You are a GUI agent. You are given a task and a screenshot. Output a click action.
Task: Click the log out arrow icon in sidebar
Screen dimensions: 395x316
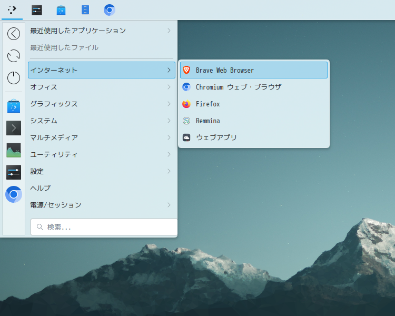[14, 34]
